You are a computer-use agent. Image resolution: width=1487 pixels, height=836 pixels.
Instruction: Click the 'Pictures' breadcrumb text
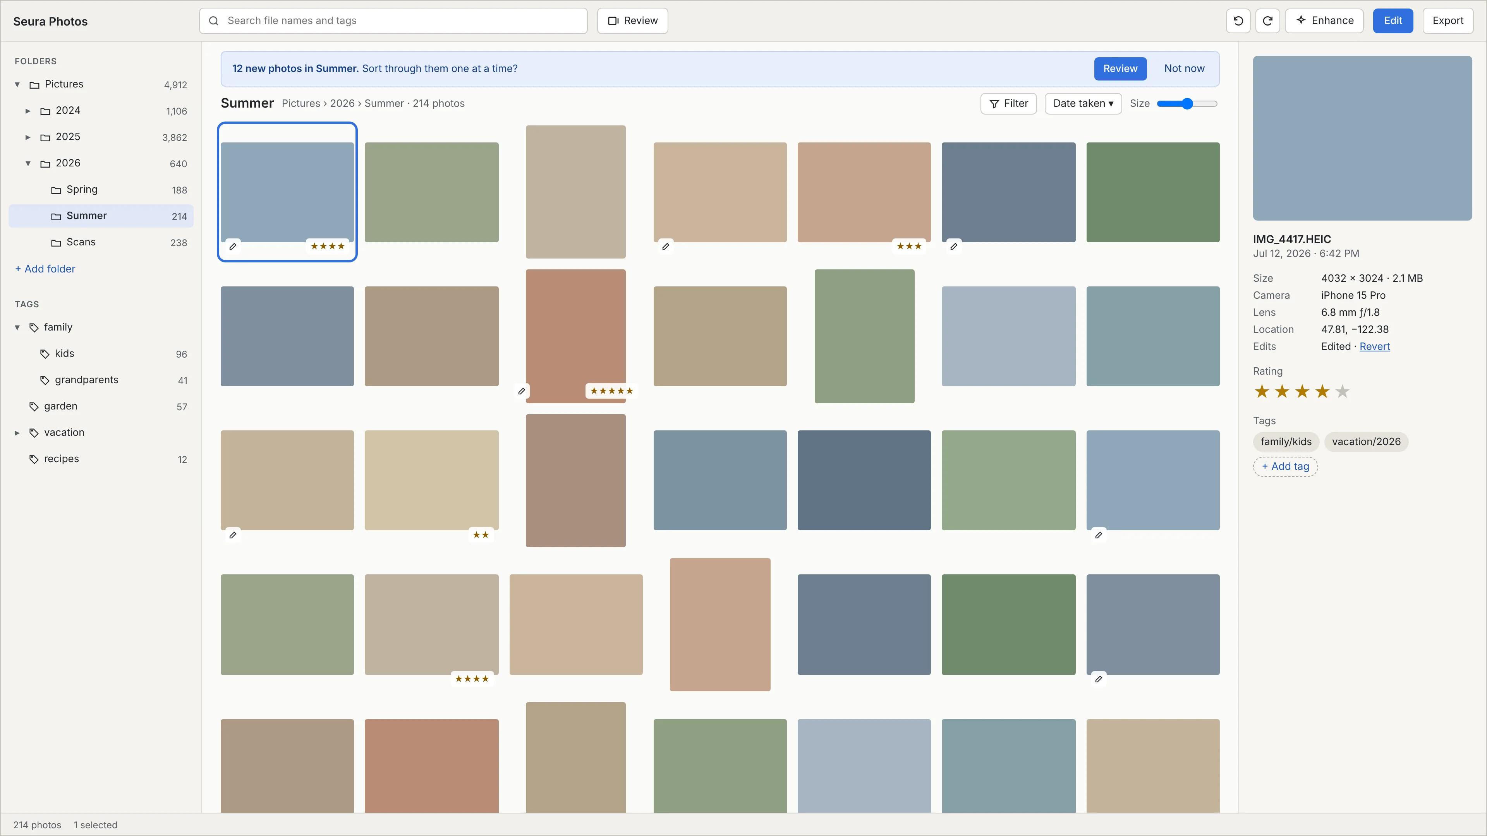pyautogui.click(x=301, y=103)
